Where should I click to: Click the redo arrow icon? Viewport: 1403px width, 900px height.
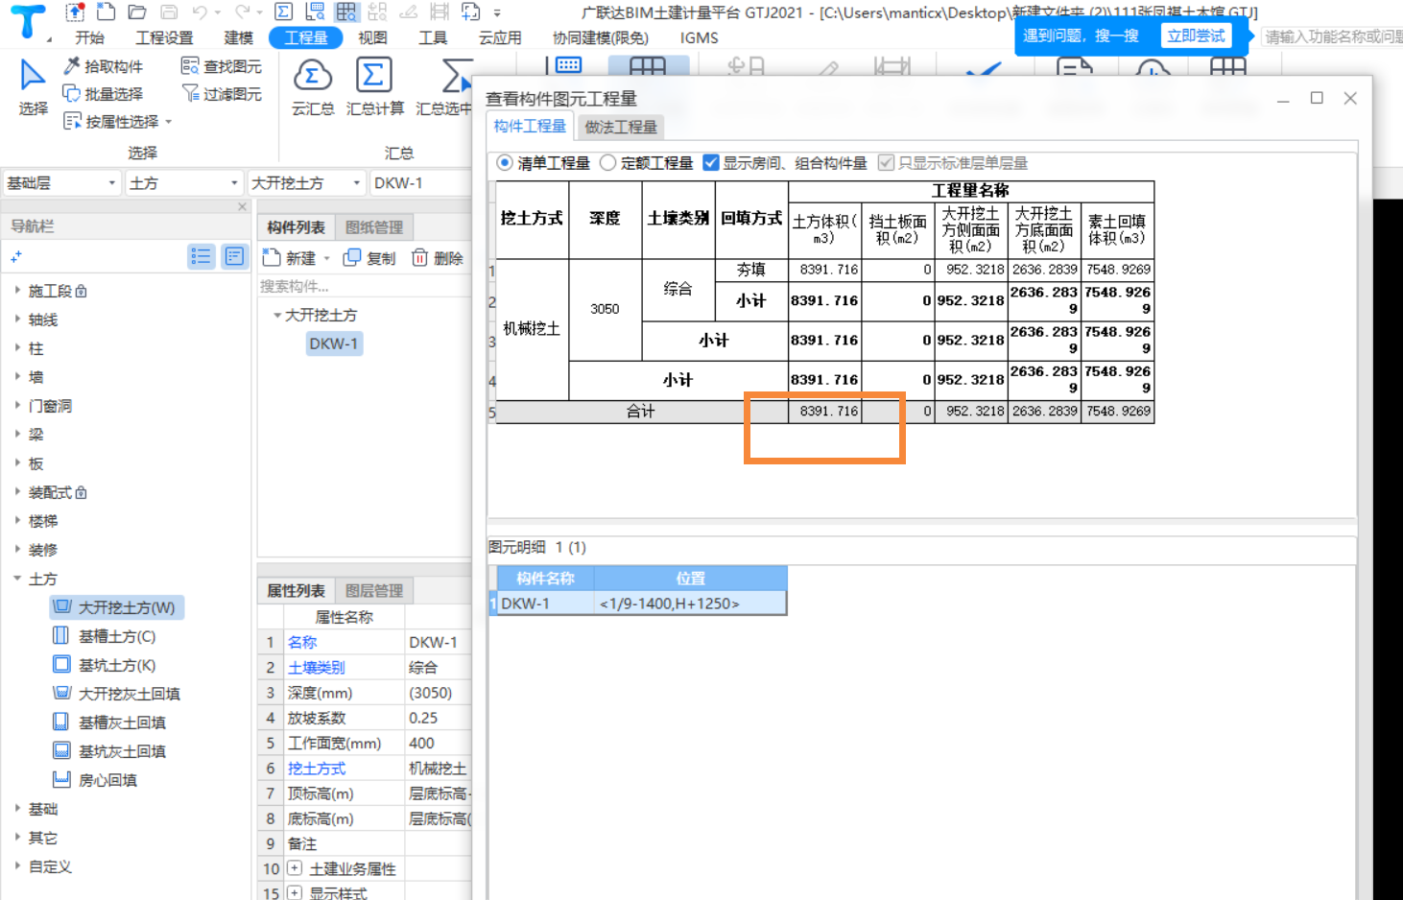tap(242, 12)
